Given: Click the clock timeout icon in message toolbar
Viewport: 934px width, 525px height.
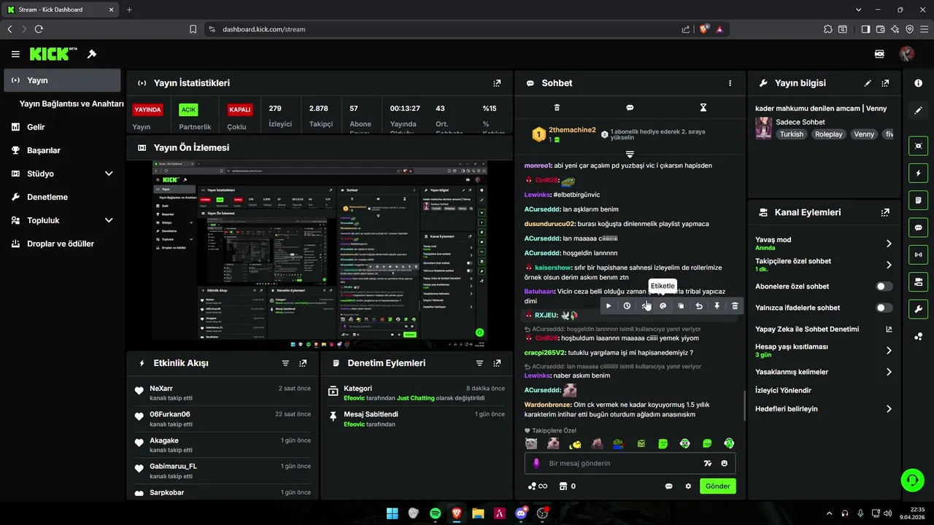Looking at the screenshot, I should (627, 306).
